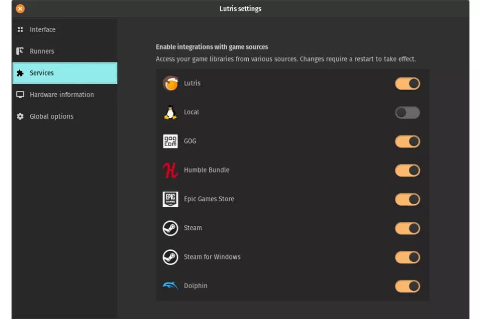Switch off Epic Games Store integration
This screenshot has width=481, height=319.
pos(407,199)
